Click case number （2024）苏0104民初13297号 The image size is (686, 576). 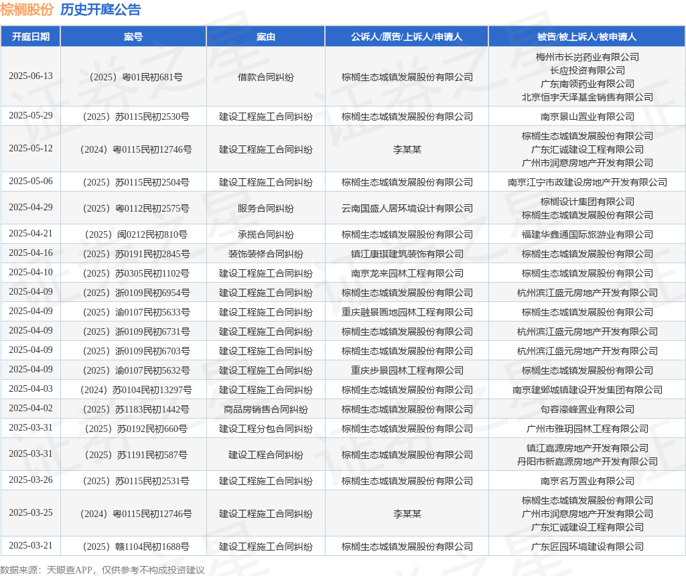pyautogui.click(x=133, y=390)
